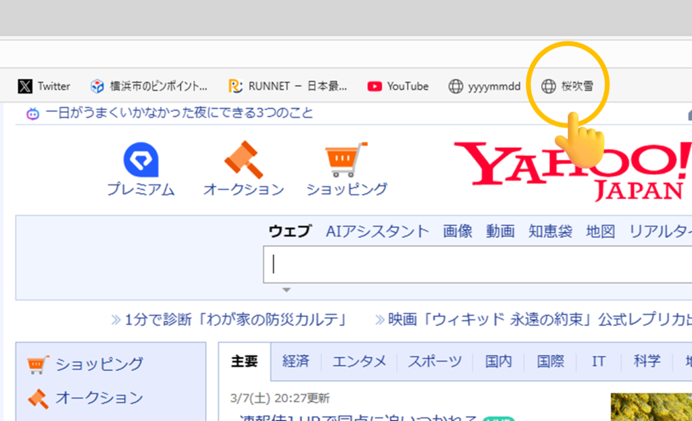Open the YouTube bookmark
Image resolution: width=692 pixels, height=421 pixels.
pyautogui.click(x=398, y=86)
